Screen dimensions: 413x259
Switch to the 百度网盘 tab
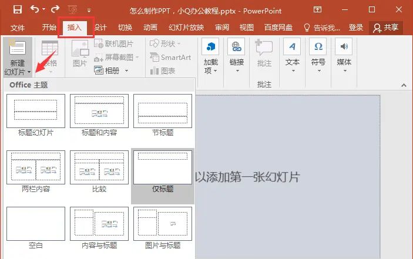pyautogui.click(x=278, y=28)
